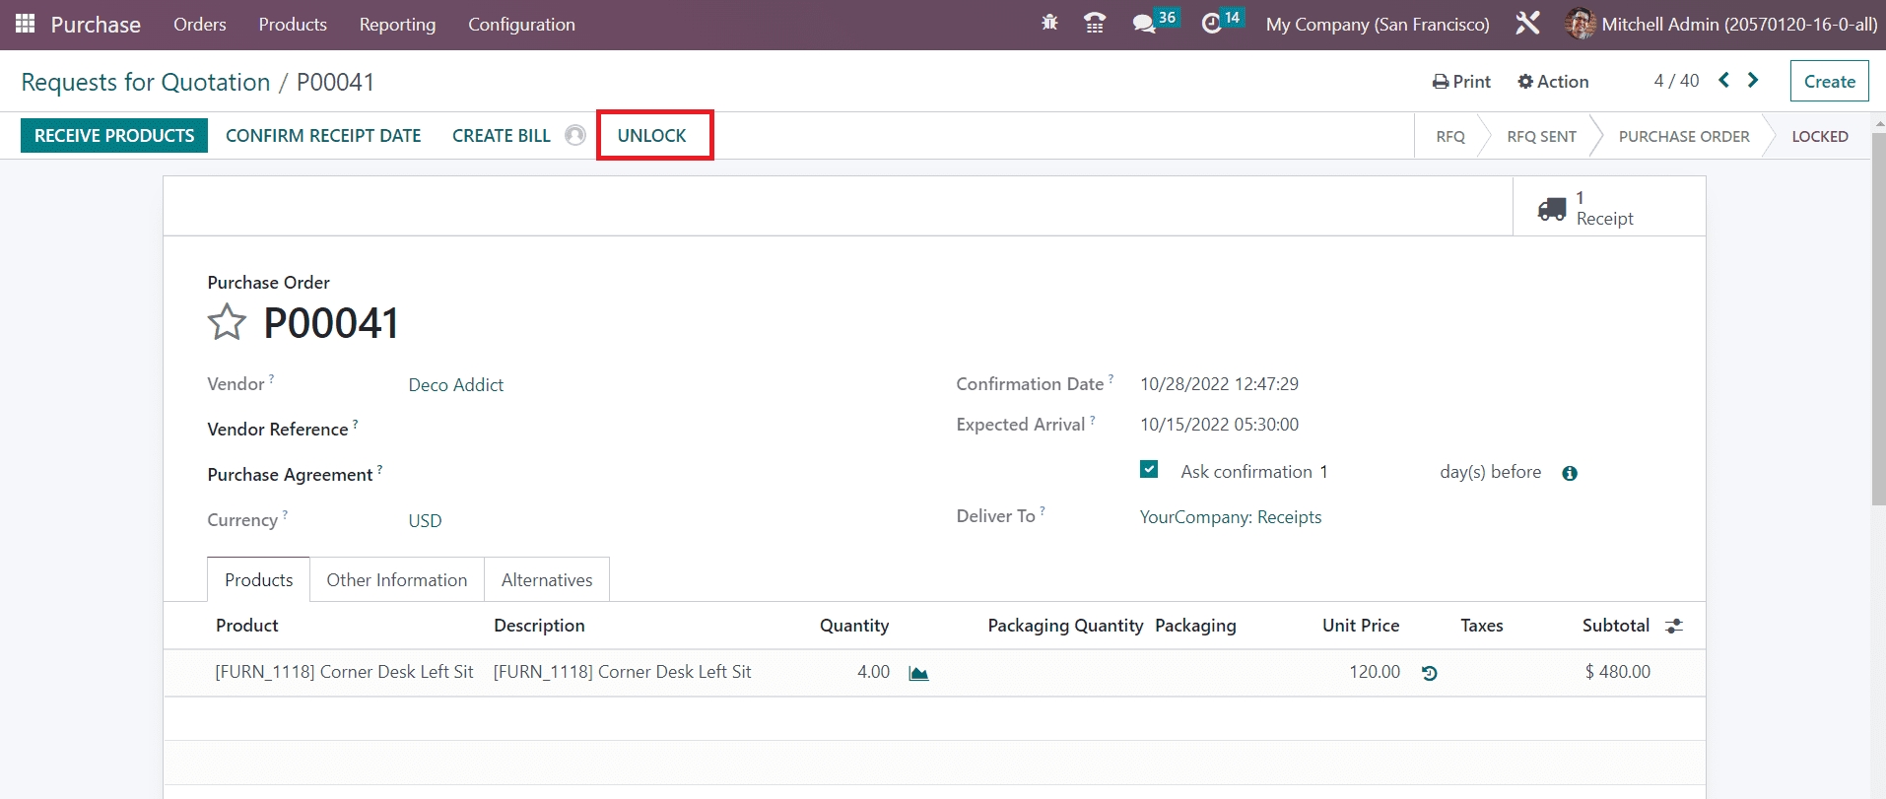
Task: Open the activities clock icon
Action: point(1211,24)
